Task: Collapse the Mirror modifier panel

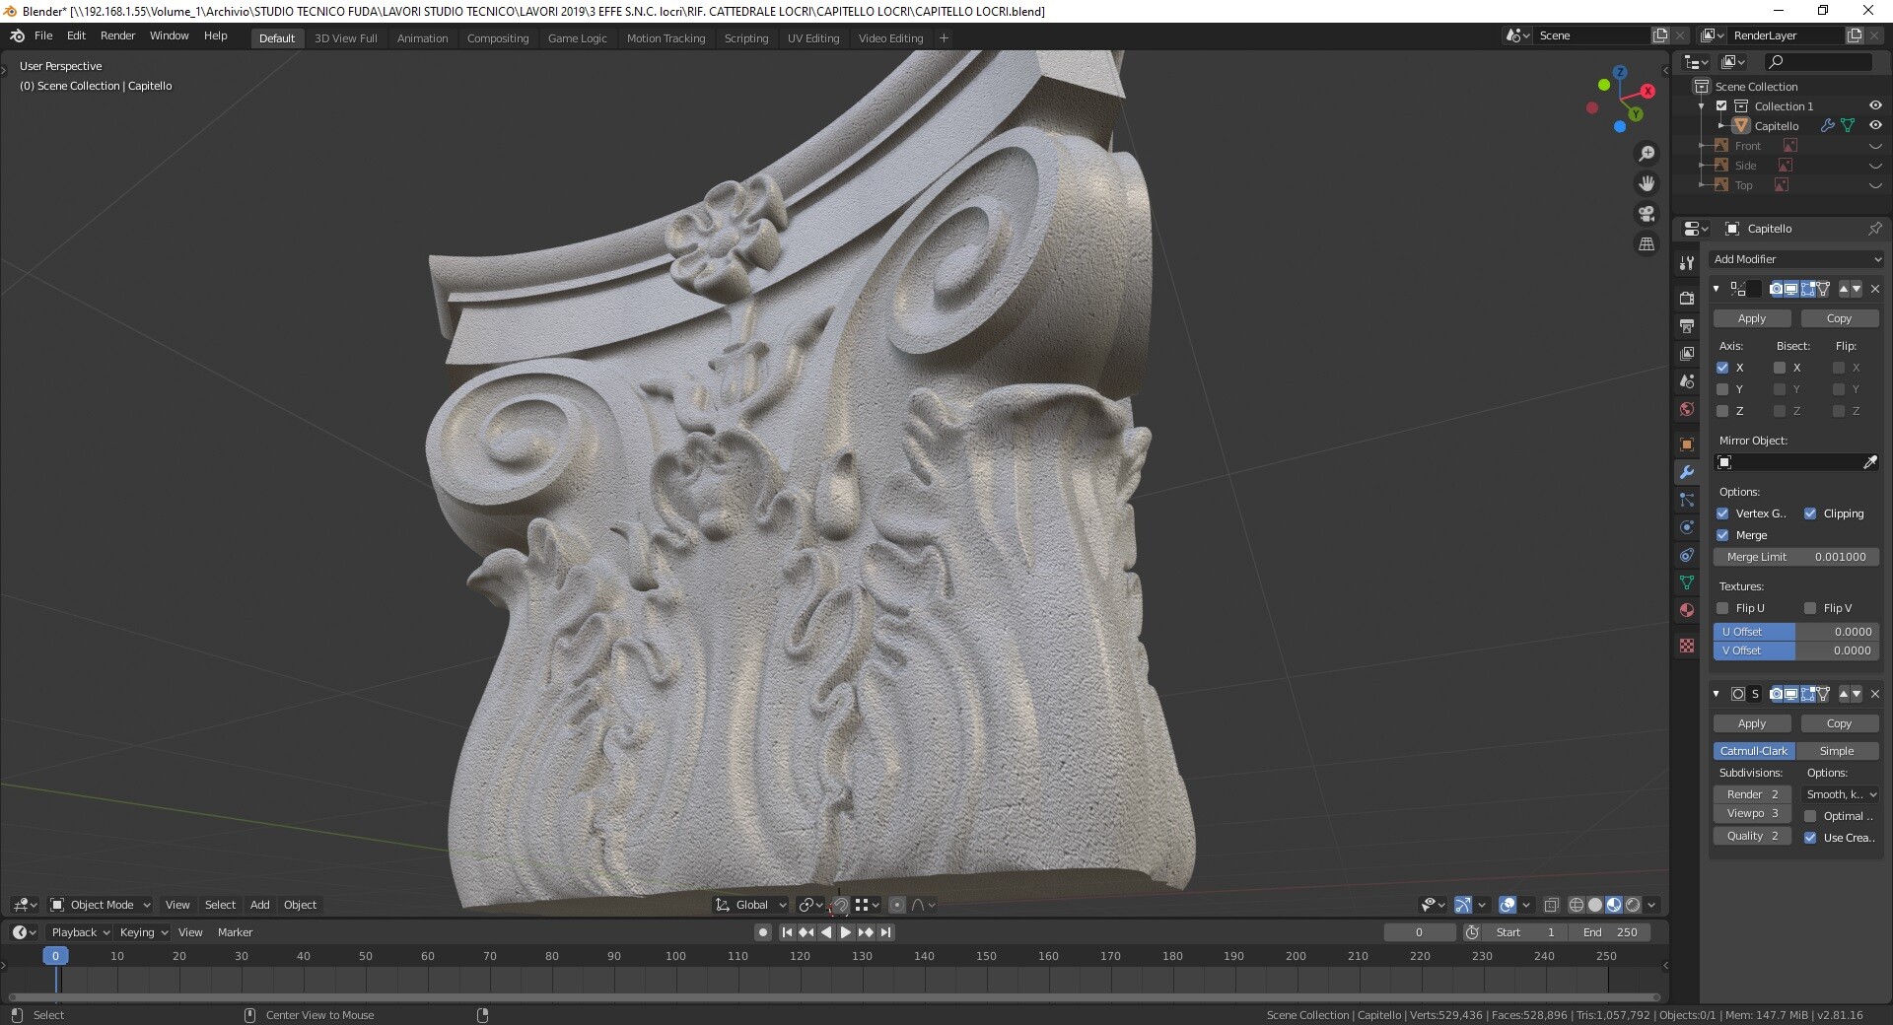Action: (1716, 289)
